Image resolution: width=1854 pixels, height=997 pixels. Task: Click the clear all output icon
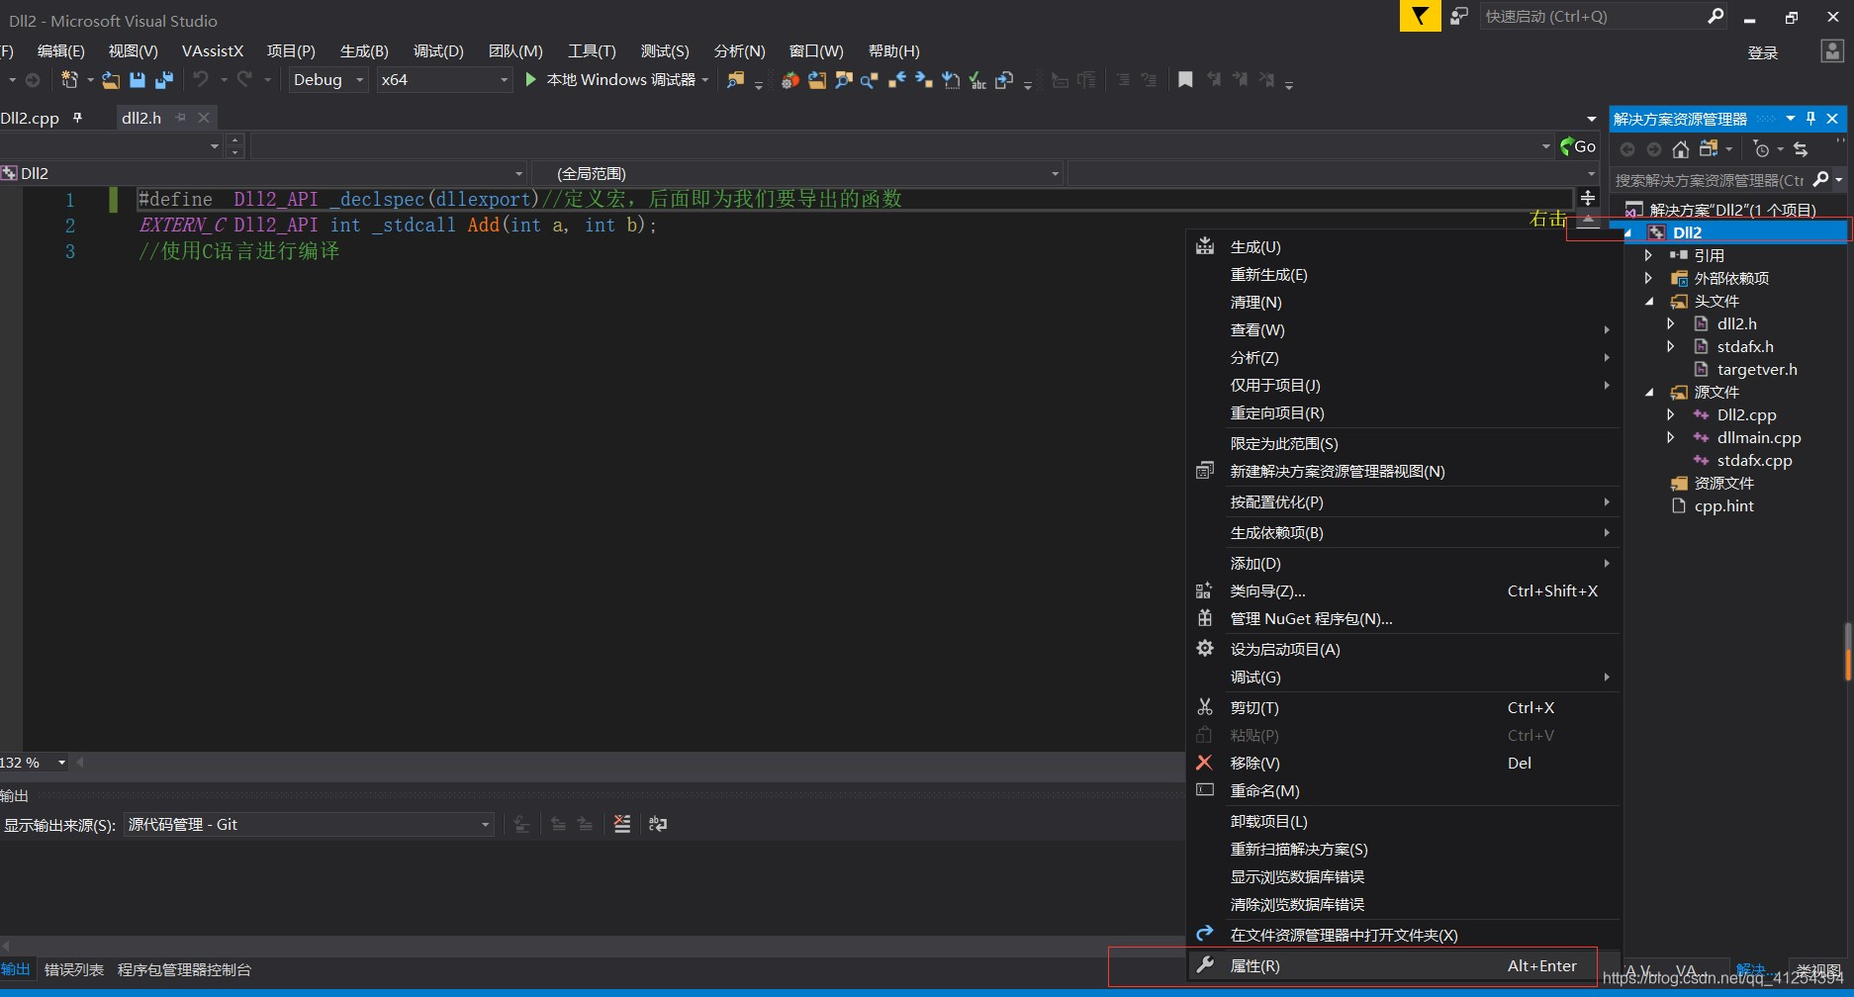pos(621,824)
